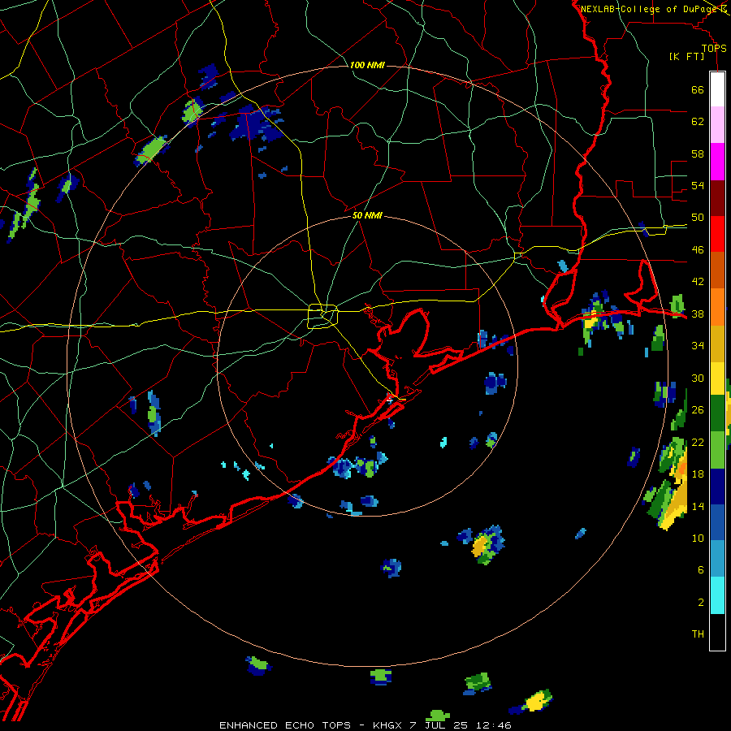Click the 66 value on the scale
Image resolution: width=731 pixels, height=731 pixels.
pos(698,89)
